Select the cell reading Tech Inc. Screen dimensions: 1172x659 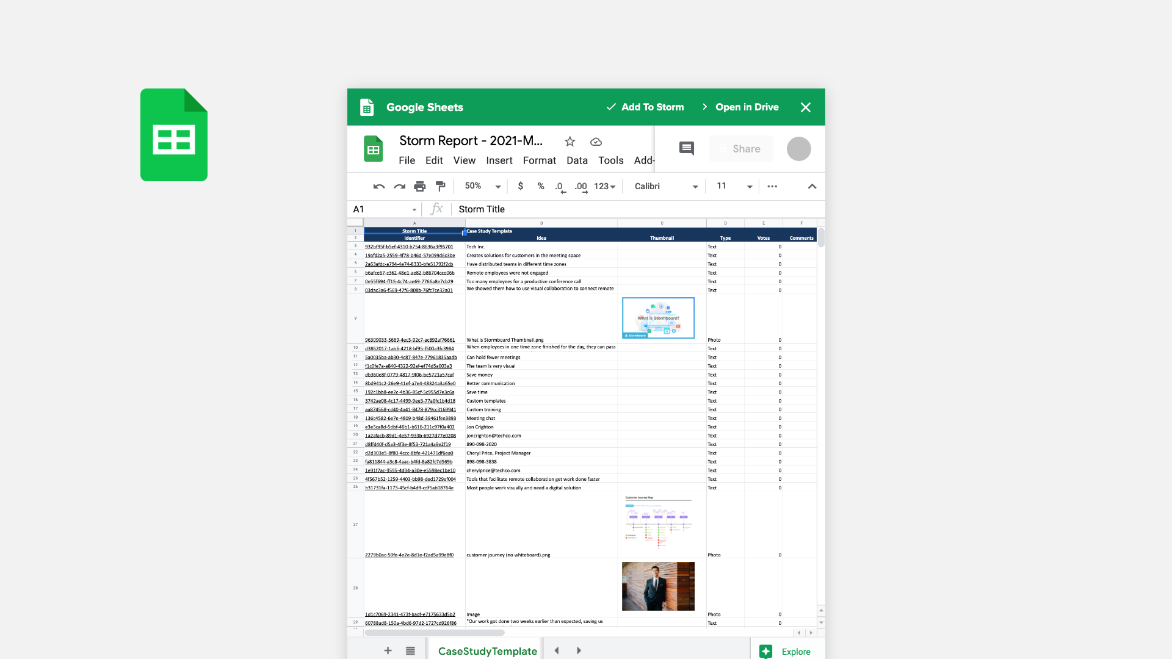(x=541, y=247)
